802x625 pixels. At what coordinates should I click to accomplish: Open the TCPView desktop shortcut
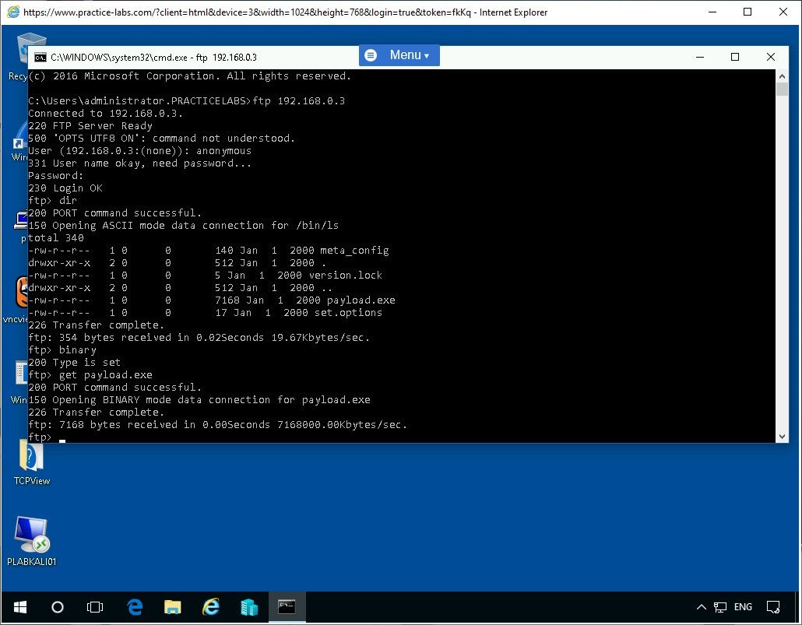[31, 462]
